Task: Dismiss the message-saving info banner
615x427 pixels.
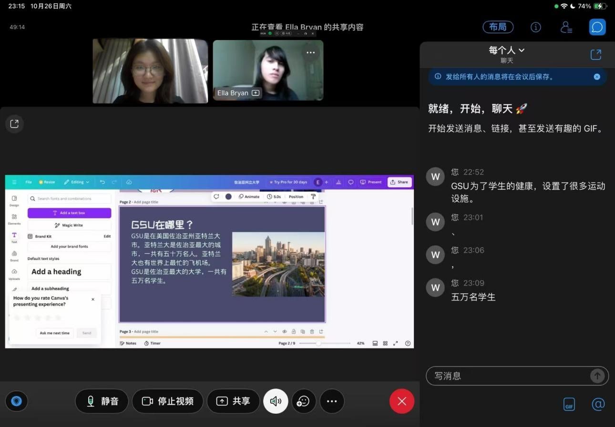Action: tap(597, 77)
